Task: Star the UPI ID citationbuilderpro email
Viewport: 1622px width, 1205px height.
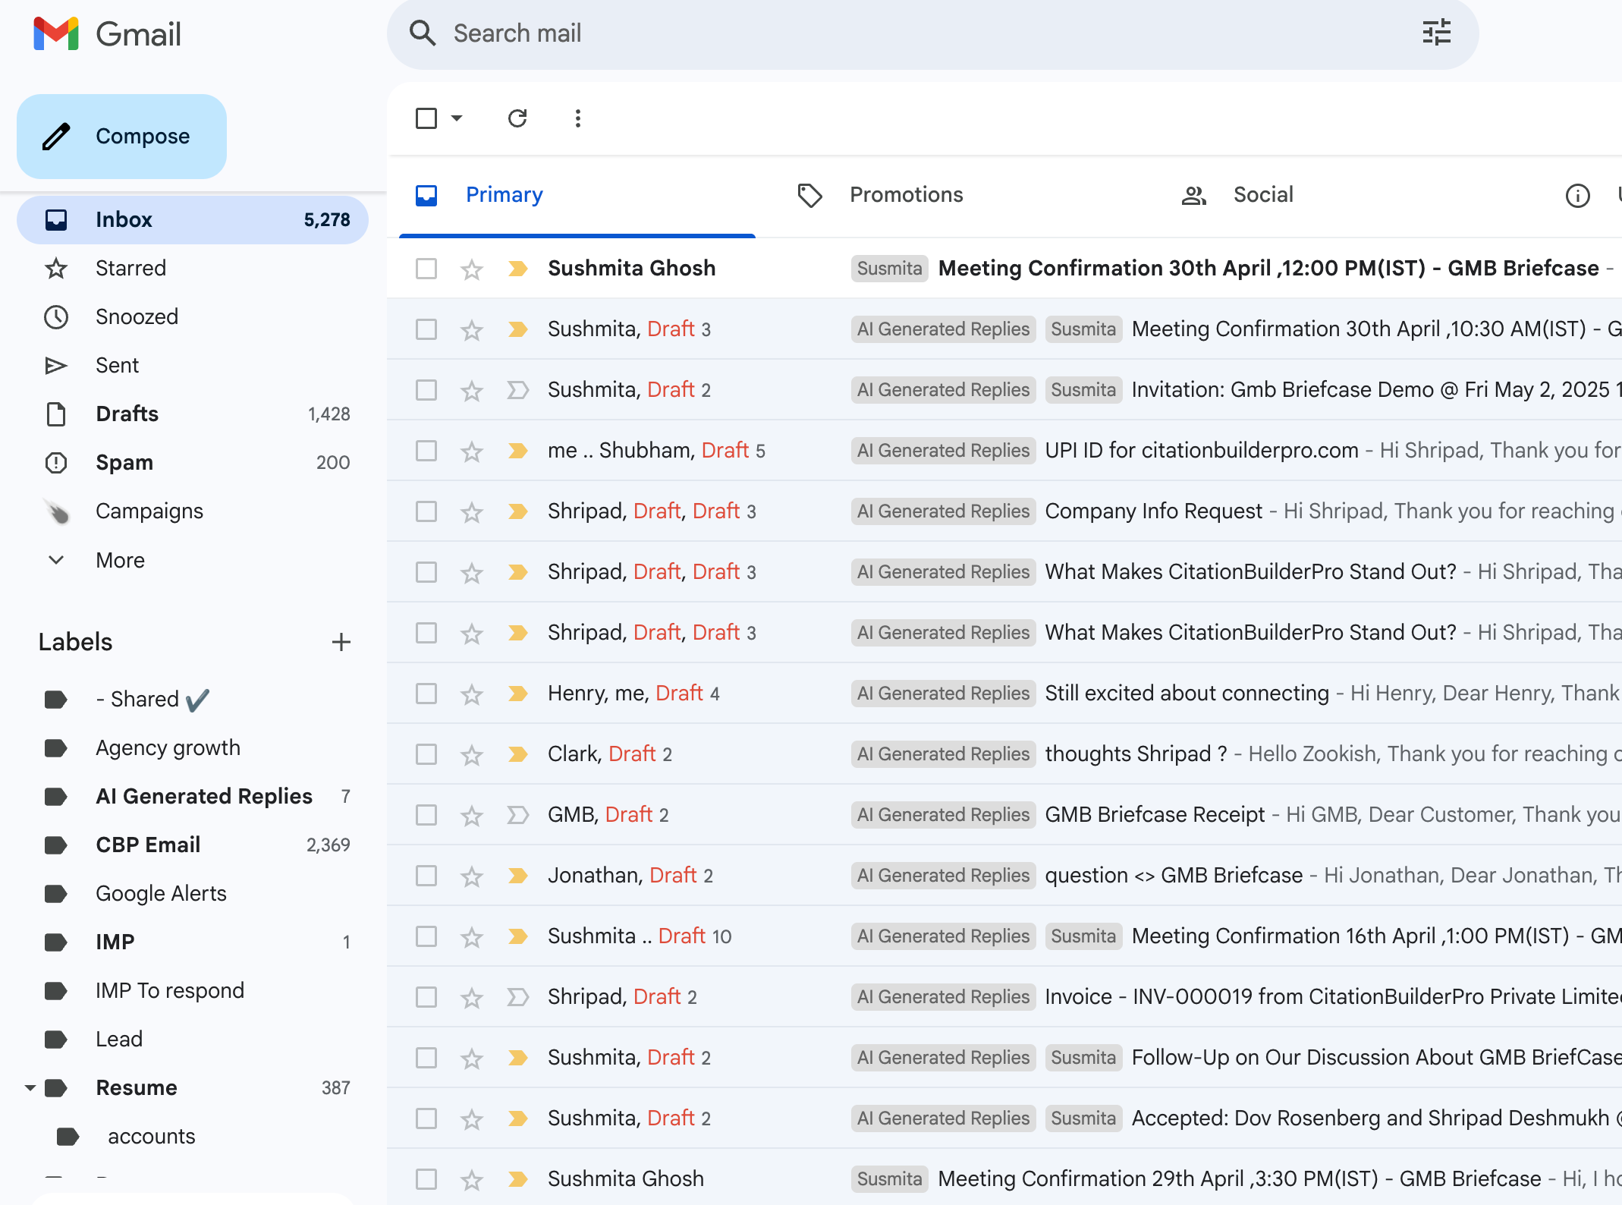Action: tap(472, 451)
